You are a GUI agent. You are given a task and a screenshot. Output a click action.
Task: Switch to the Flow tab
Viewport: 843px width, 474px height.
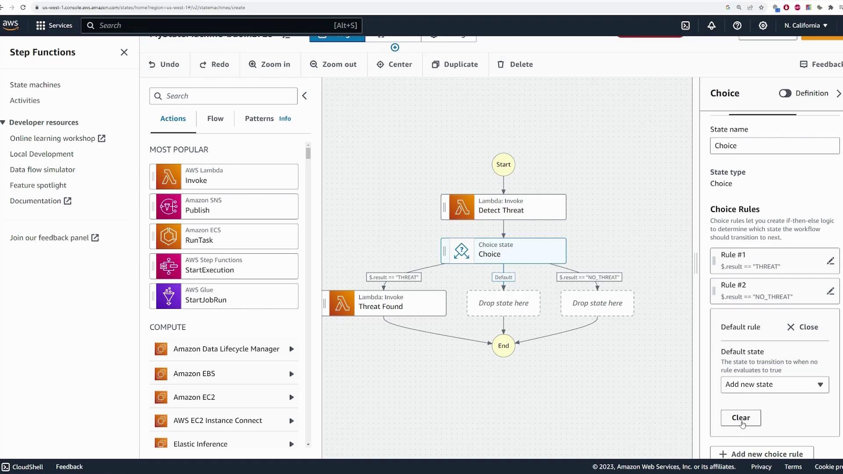click(215, 118)
